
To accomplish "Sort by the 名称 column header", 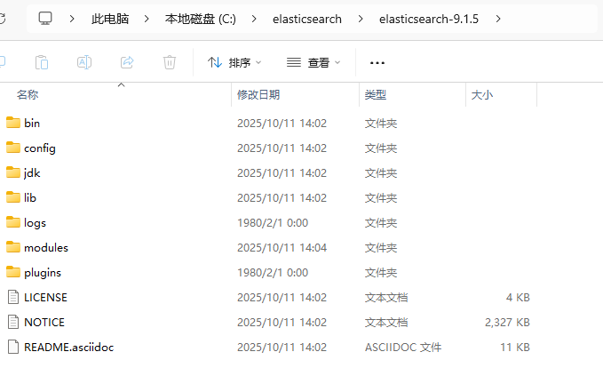I will 28,95.
